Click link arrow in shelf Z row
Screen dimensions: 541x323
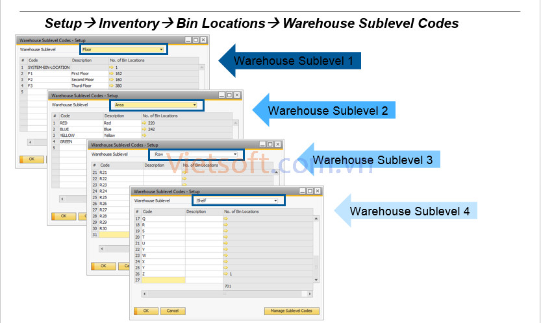click(226, 274)
